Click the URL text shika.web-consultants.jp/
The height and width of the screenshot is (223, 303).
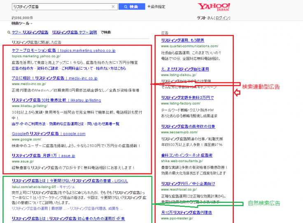[x=182, y=161]
